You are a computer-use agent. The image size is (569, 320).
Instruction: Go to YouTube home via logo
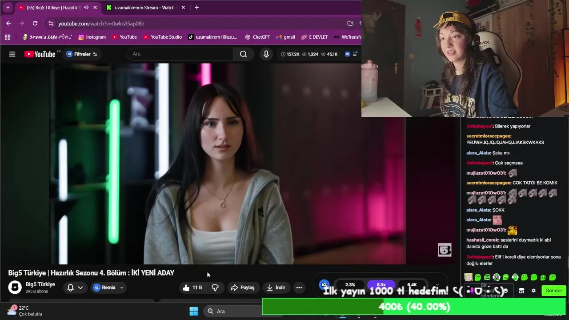(40, 54)
